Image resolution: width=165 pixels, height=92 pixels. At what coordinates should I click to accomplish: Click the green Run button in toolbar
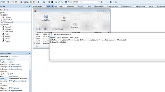39,2
